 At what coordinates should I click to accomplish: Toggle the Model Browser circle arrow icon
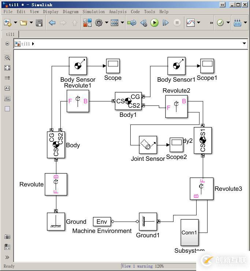click(x=7, y=44)
